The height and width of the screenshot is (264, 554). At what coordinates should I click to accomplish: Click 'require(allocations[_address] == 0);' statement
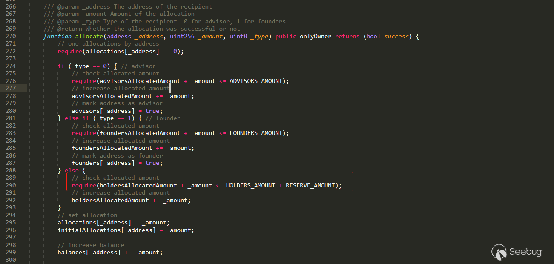[x=121, y=52]
